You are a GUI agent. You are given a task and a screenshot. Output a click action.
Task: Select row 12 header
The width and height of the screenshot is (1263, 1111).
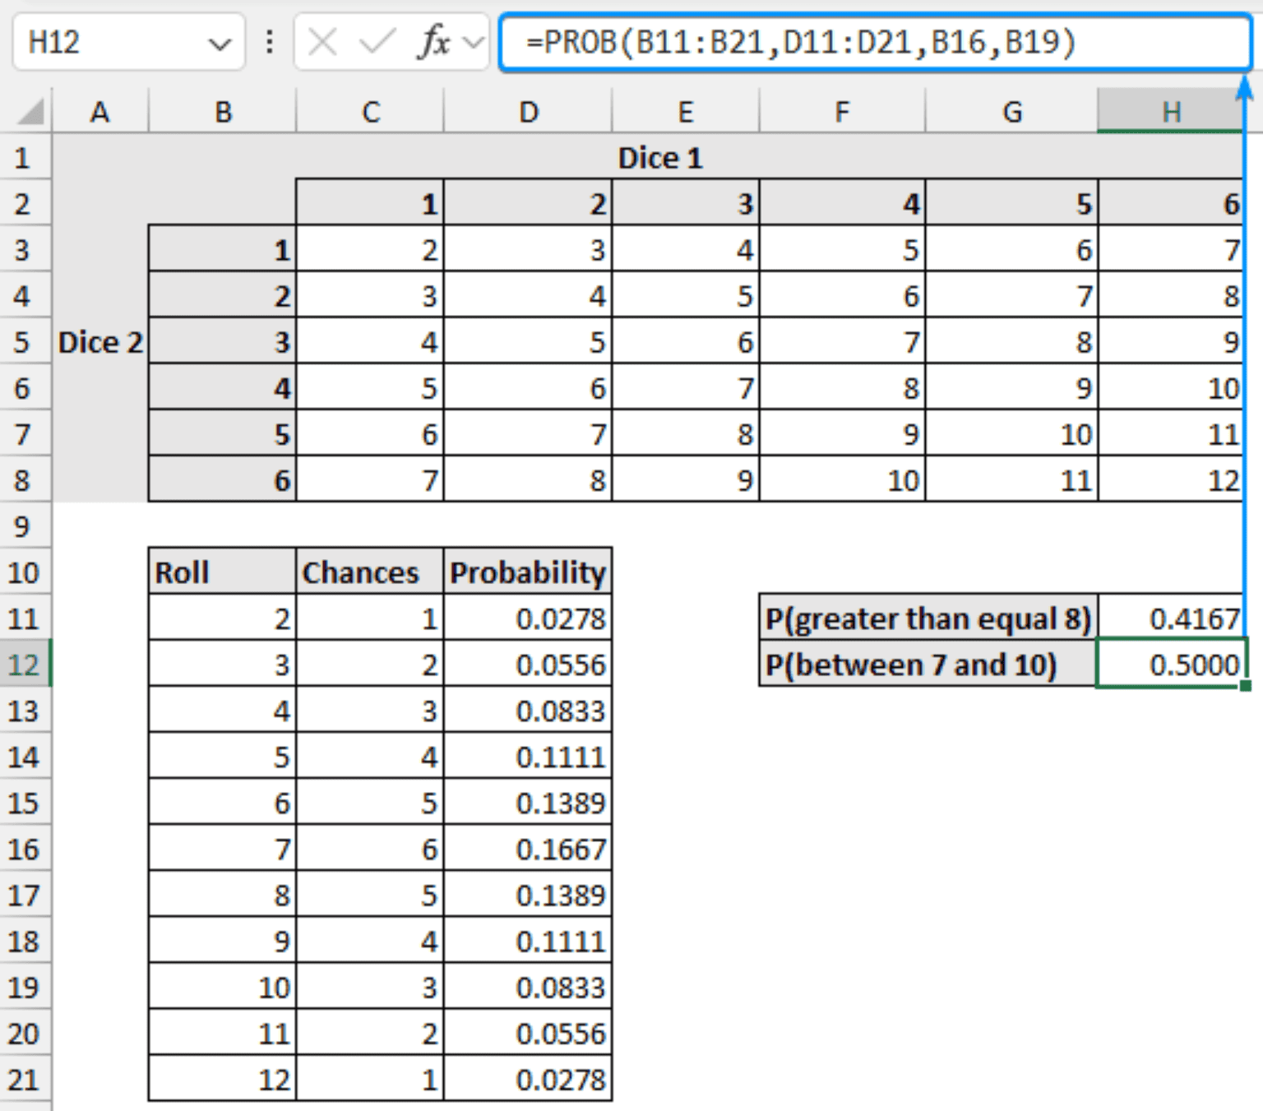25,664
